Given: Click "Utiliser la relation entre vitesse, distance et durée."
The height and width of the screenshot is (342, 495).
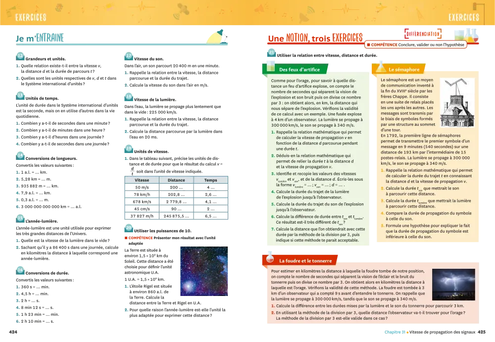Looking at the screenshot, I should coord(327,55).
